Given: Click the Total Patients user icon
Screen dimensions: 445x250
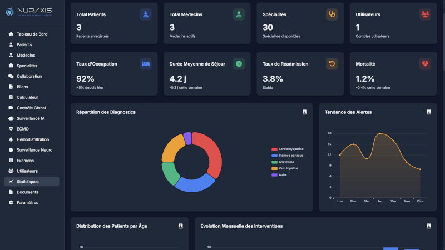Looking at the screenshot, I should point(145,14).
